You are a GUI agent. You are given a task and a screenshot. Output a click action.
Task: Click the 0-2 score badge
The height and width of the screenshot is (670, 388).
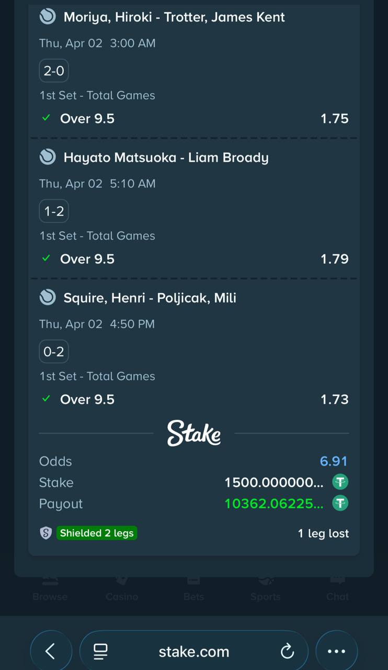click(x=54, y=351)
